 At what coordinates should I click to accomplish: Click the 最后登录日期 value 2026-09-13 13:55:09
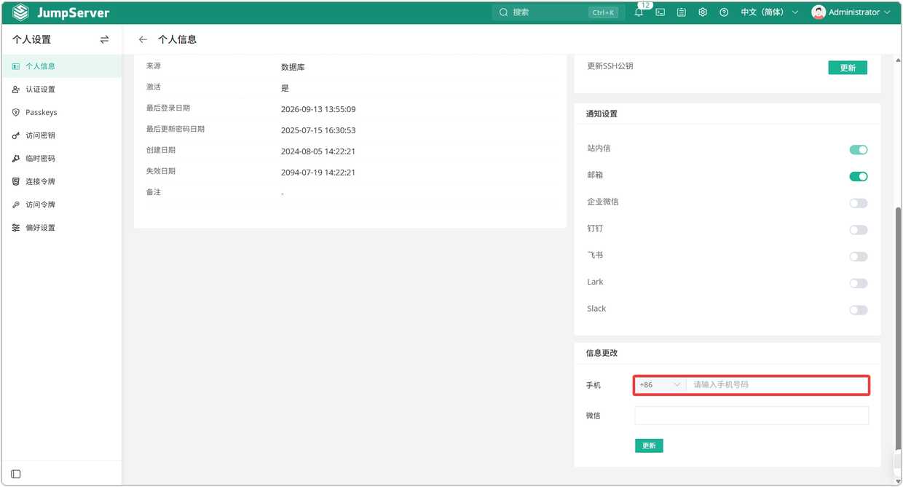coord(318,109)
